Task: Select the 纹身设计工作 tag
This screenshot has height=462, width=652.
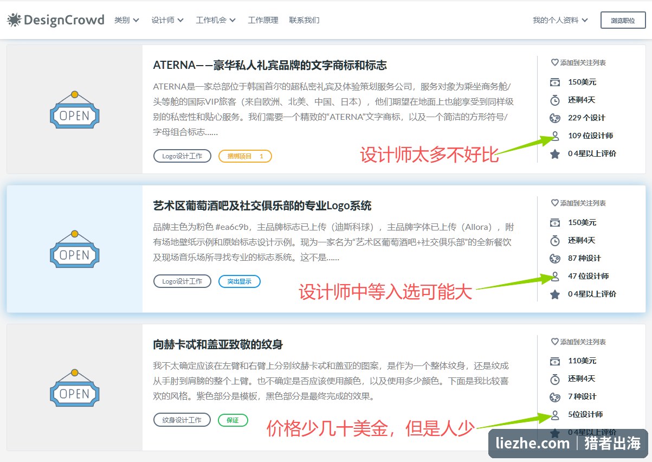Action: pos(182,420)
